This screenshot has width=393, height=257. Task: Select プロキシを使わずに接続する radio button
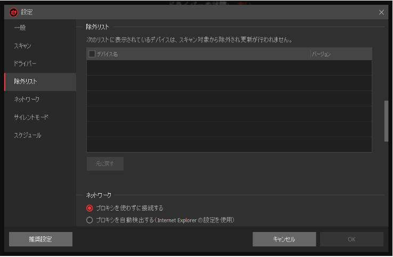(89, 208)
